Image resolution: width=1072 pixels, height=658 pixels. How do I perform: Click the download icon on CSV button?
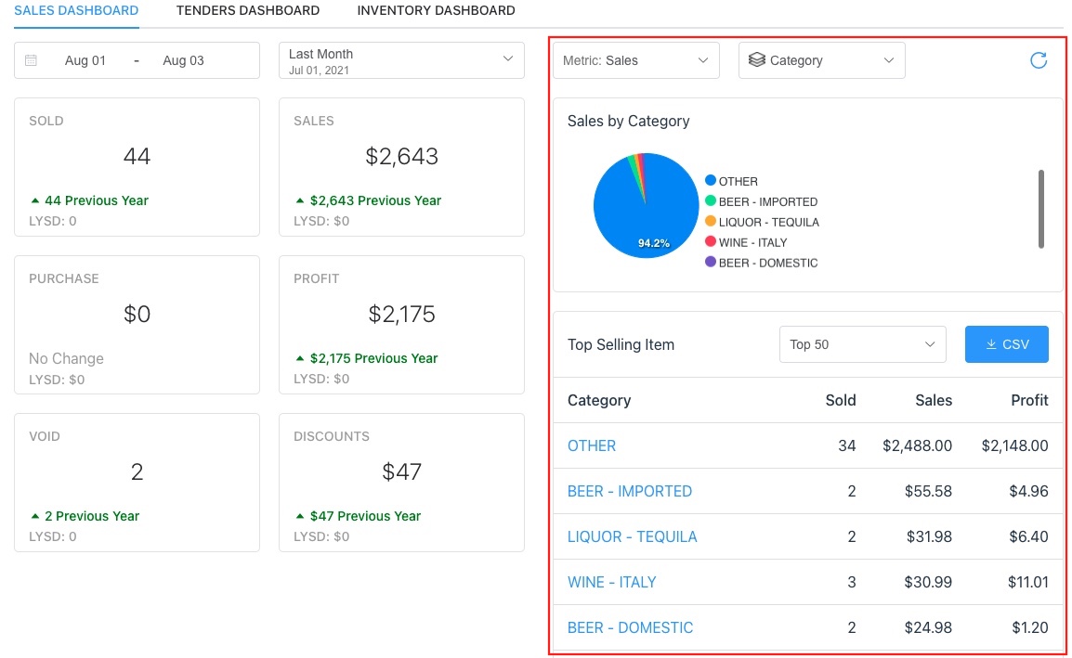pyautogui.click(x=991, y=344)
